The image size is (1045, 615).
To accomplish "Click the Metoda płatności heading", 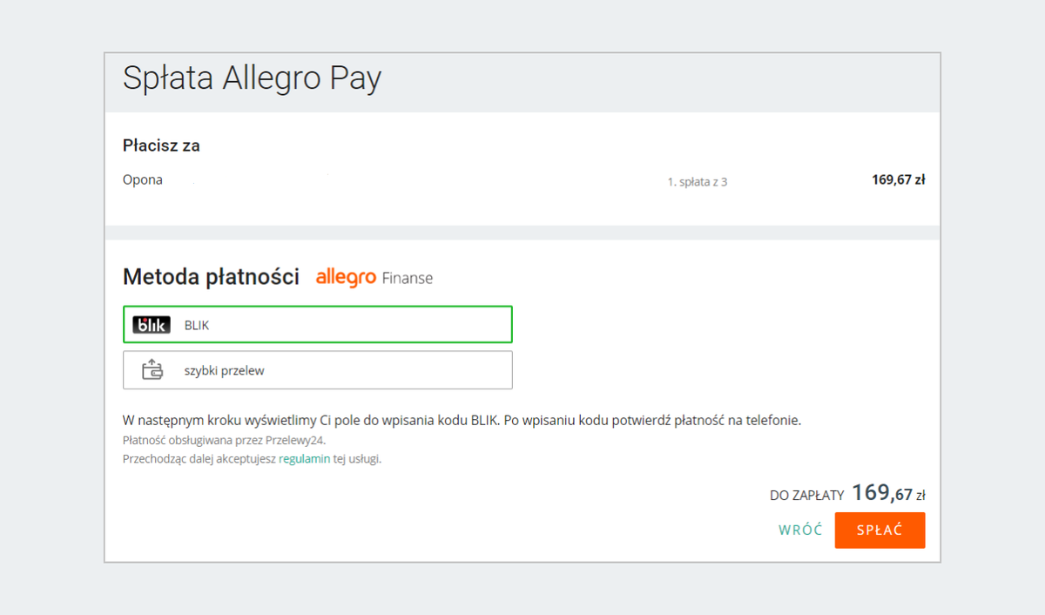I will click(x=212, y=277).
